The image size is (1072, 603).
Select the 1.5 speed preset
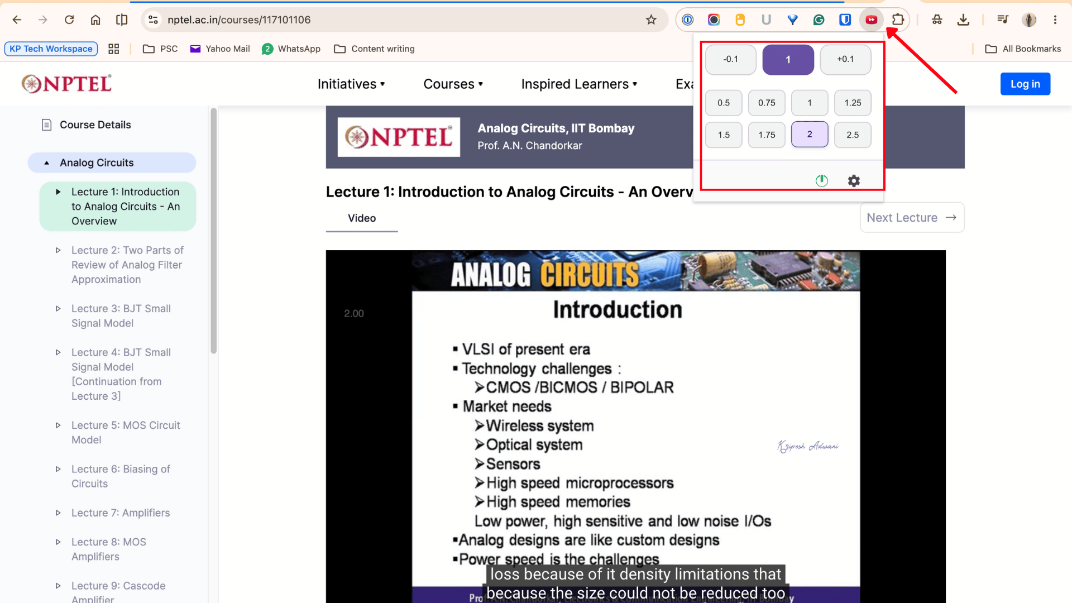724,135
